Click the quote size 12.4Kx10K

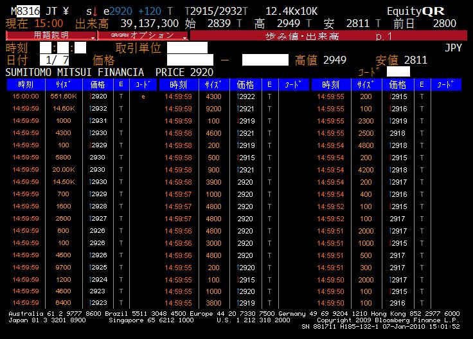[291, 11]
